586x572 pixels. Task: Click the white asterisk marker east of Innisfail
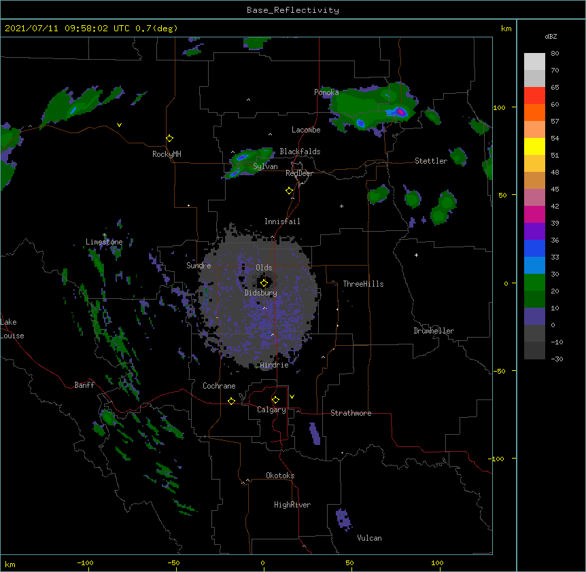341,206
